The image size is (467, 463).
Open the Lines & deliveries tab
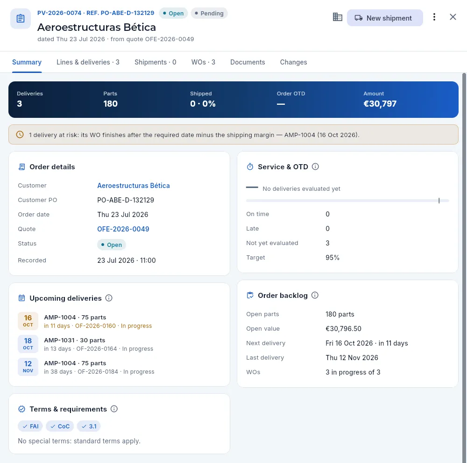tap(88, 62)
